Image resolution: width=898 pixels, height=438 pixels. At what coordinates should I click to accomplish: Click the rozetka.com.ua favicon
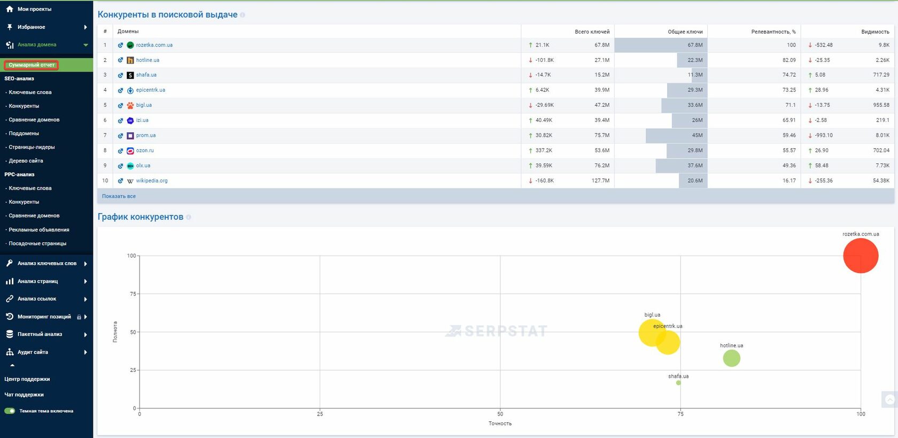[x=130, y=45]
